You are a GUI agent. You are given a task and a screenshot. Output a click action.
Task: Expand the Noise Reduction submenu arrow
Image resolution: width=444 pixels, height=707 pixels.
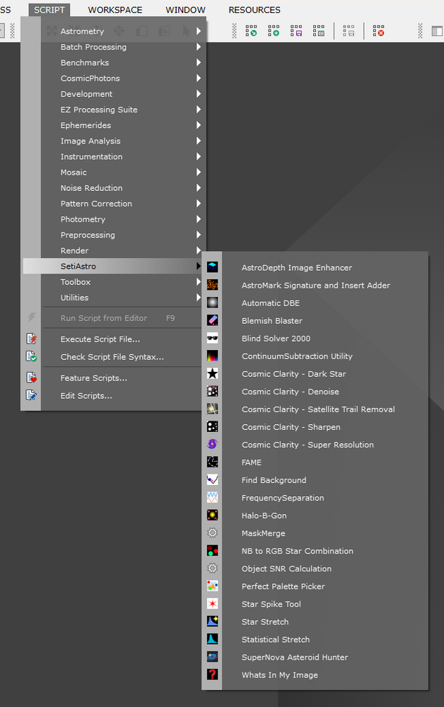pyautogui.click(x=199, y=187)
